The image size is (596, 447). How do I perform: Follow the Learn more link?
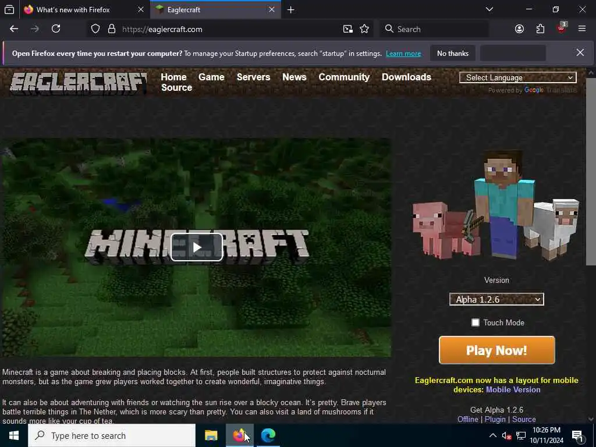(x=403, y=54)
